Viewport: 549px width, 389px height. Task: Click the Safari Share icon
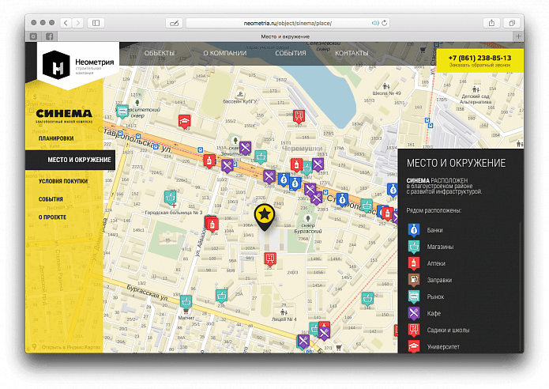(491, 23)
